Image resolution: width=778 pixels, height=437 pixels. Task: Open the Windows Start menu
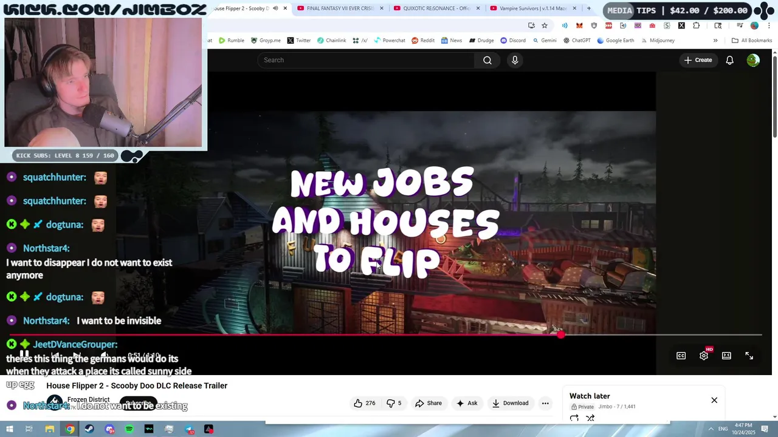10,429
